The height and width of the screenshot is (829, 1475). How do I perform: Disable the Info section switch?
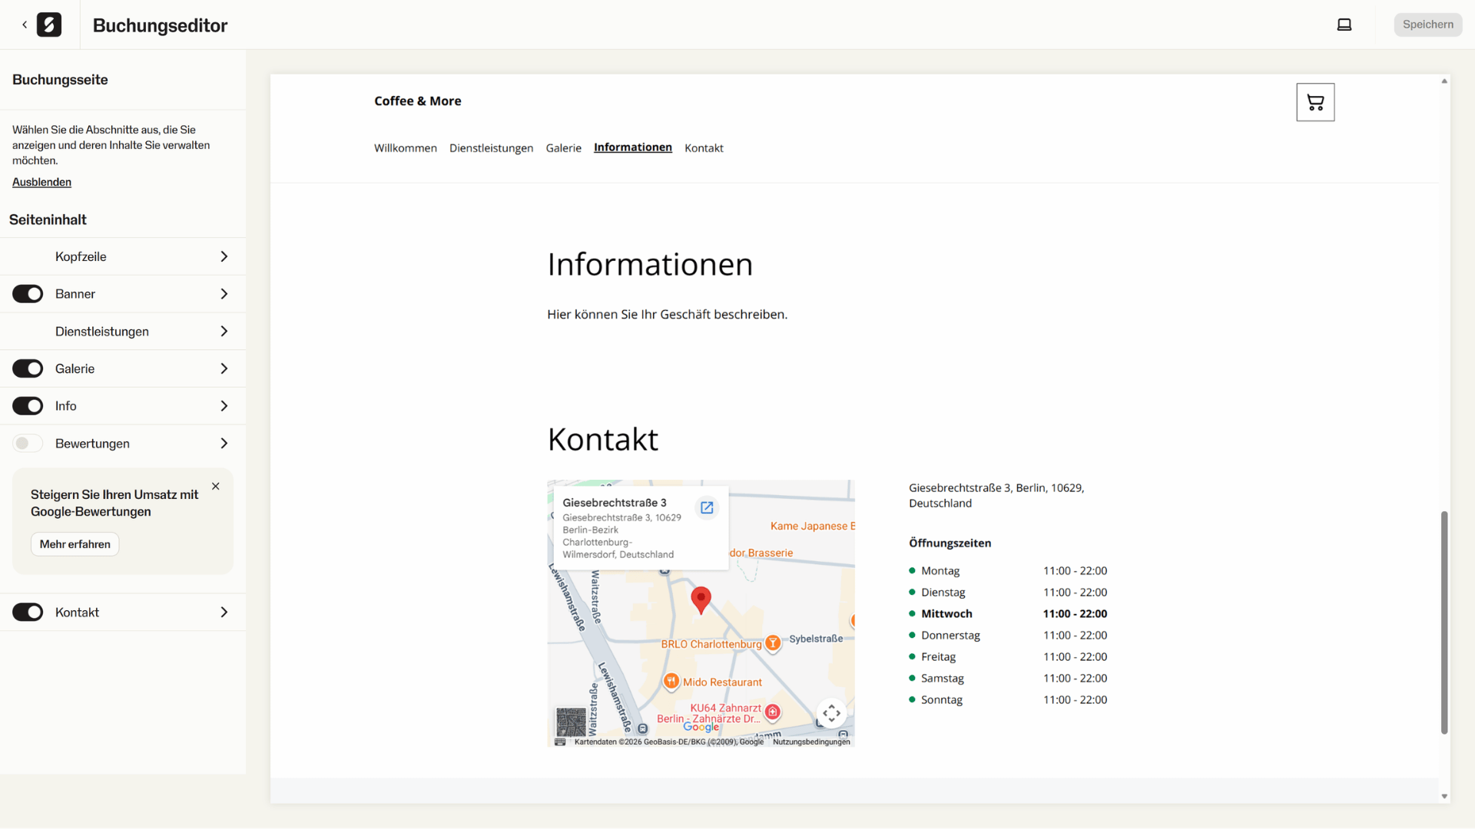[28, 406]
